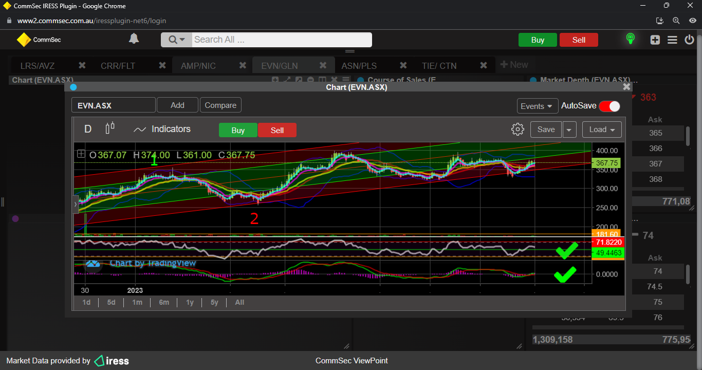The height and width of the screenshot is (370, 702).
Task: Open the notifications bell in the header
Action: pyautogui.click(x=134, y=39)
